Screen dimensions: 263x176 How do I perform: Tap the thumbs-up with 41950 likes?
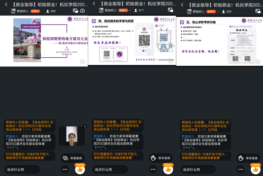pos(255,170)
